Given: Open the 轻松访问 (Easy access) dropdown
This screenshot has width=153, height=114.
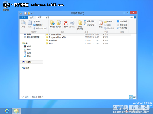Looking at the screenshot, I should pyautogui.click(x=90, y=25).
